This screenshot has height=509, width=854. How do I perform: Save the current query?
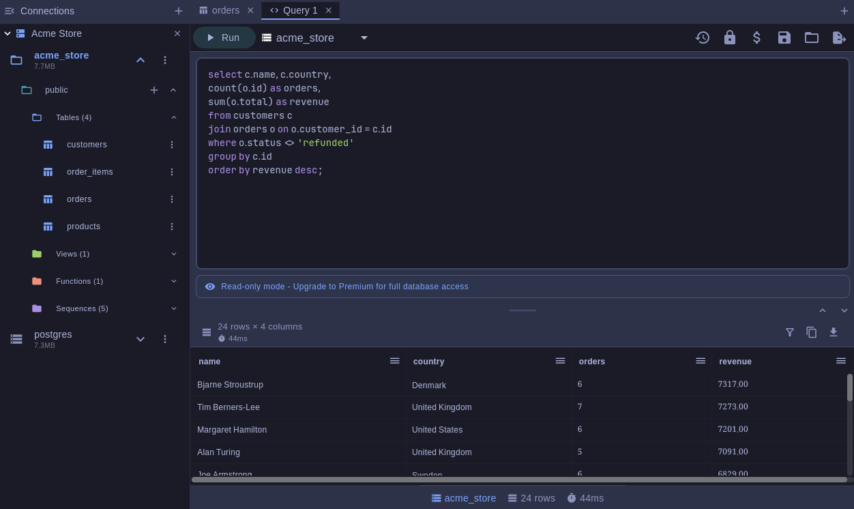pos(784,38)
